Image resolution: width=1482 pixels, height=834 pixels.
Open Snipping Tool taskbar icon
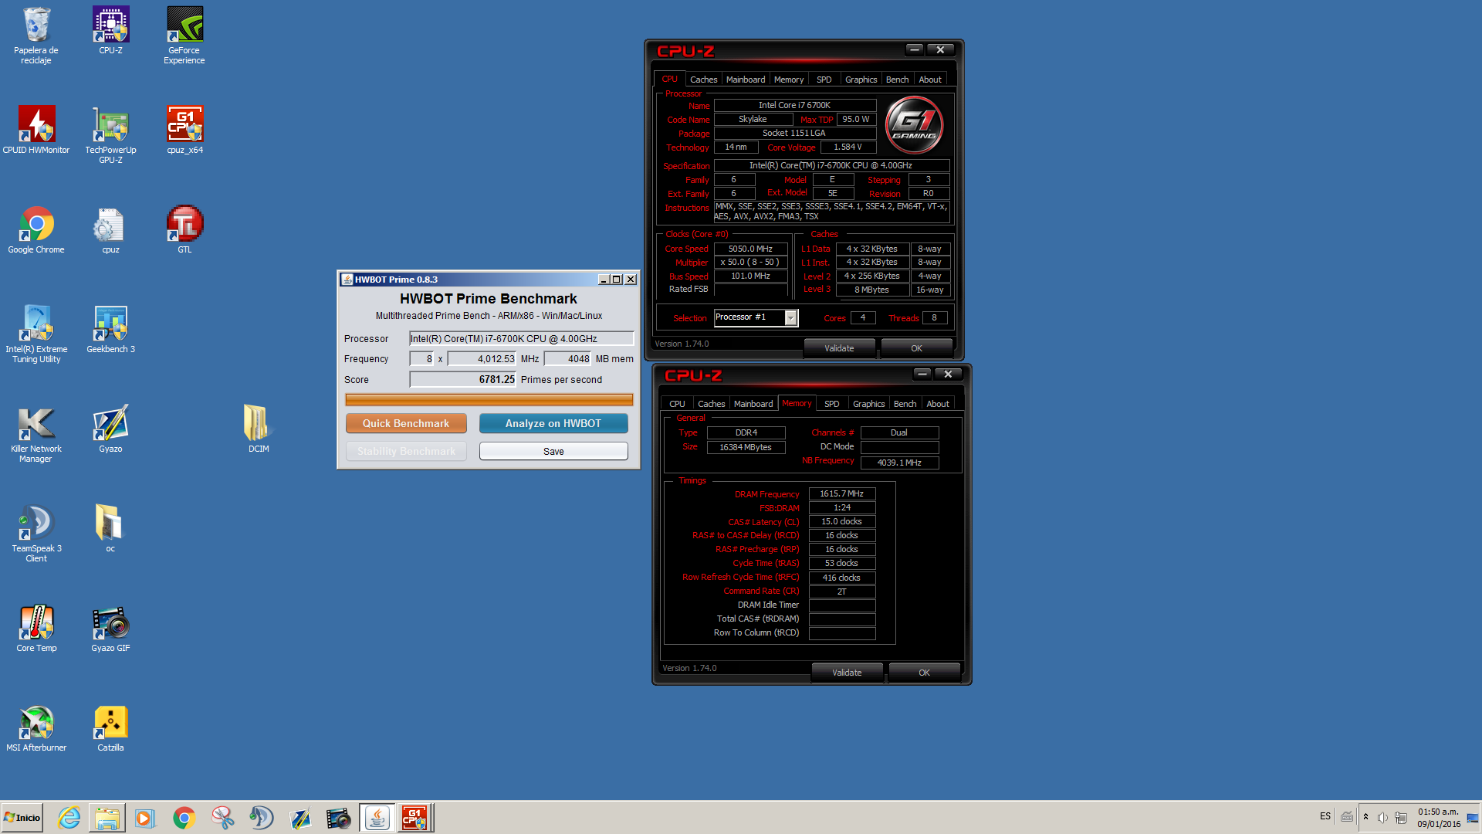(222, 818)
